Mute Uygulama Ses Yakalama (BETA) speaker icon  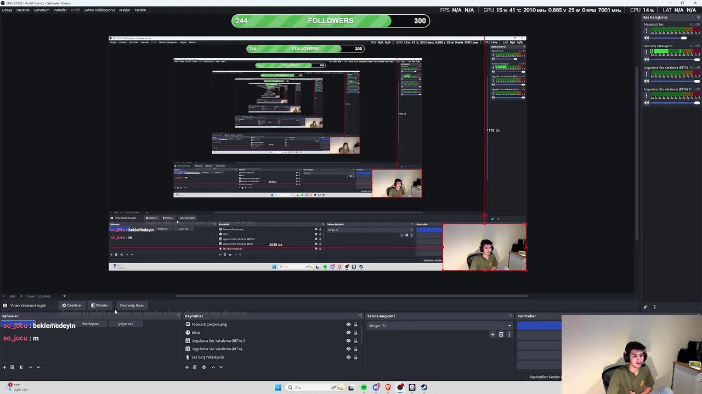click(646, 81)
